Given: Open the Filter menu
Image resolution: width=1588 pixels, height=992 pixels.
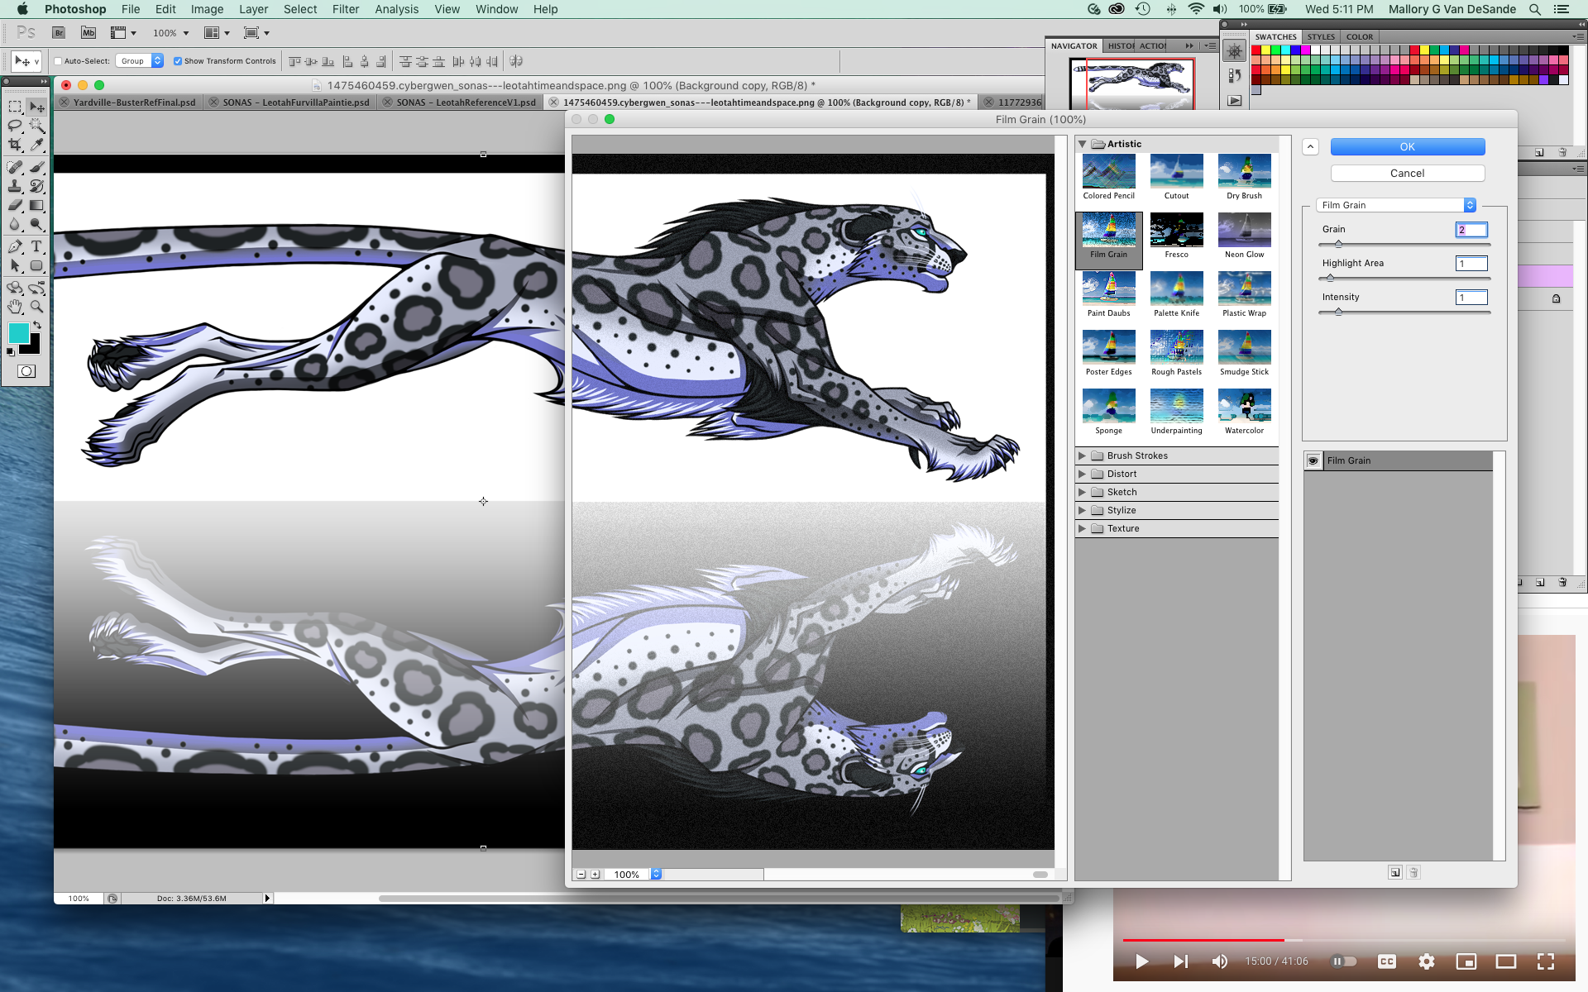Looking at the screenshot, I should [x=345, y=9].
